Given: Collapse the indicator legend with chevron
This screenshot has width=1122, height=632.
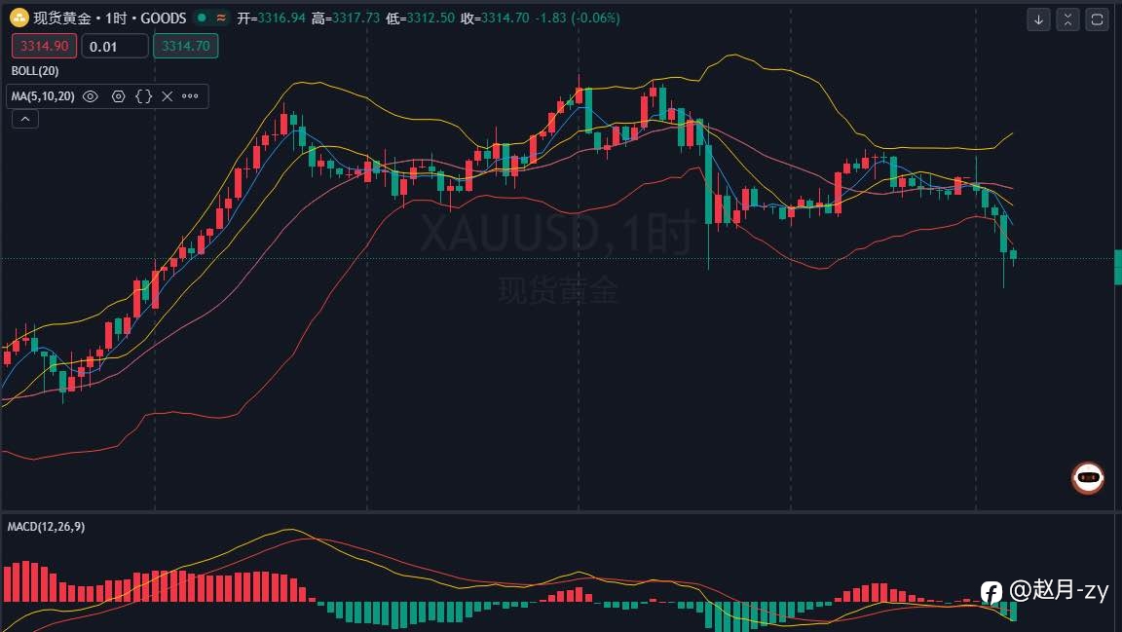Looking at the screenshot, I should [x=25, y=119].
